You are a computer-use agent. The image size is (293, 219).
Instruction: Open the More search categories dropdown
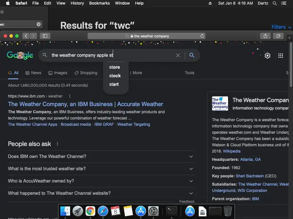(x=136, y=73)
